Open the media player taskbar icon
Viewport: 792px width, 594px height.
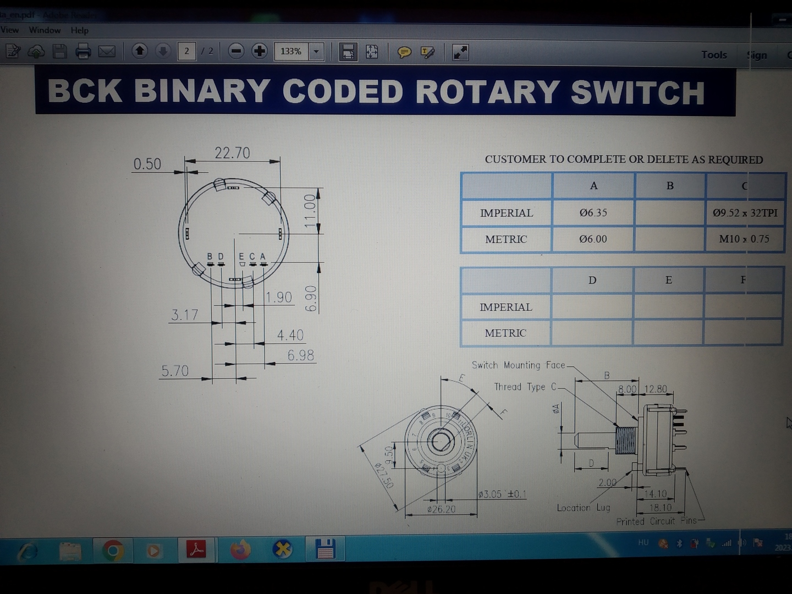(x=154, y=550)
